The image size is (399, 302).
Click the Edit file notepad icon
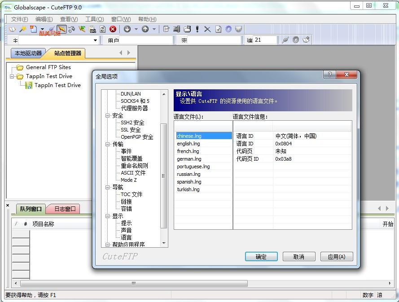166,29
